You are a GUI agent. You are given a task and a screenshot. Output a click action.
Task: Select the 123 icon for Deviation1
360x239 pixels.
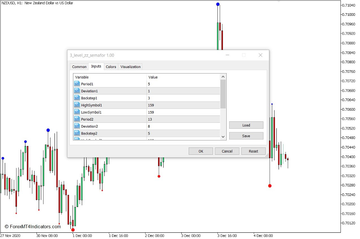[76, 91]
